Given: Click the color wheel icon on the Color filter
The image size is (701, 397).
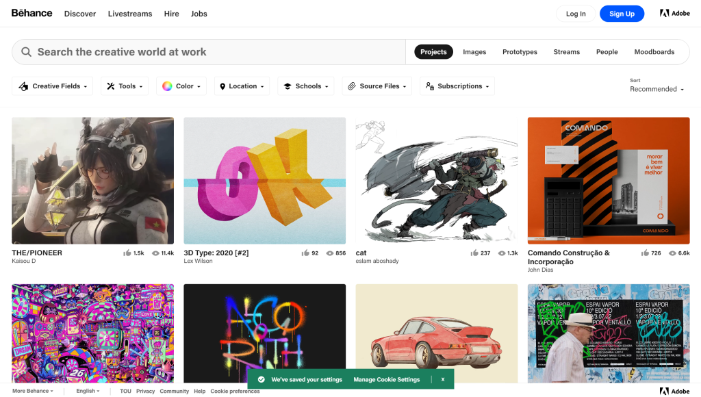Looking at the screenshot, I should click(166, 86).
